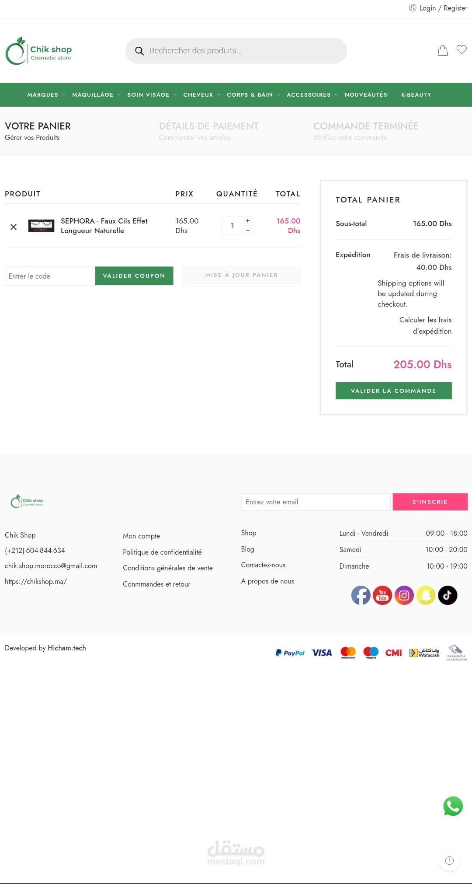Apply code with Valider Coupon button
The height and width of the screenshot is (884, 472).
pos(134,276)
